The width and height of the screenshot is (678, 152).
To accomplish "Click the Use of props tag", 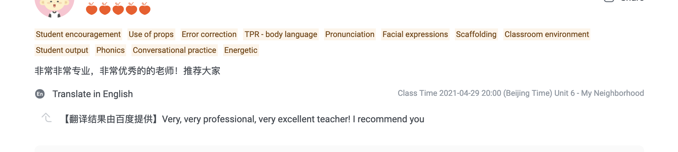I will [151, 34].
